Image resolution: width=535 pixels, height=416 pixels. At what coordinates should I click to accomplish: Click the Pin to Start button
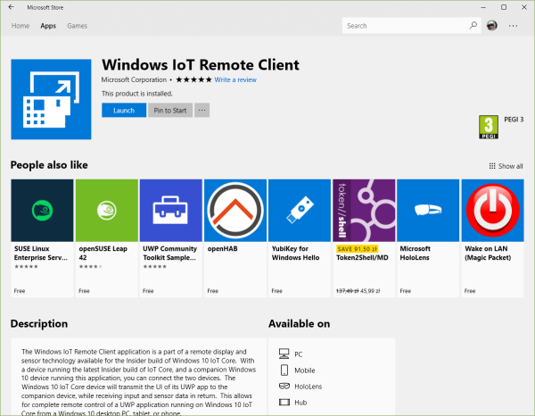(x=169, y=111)
